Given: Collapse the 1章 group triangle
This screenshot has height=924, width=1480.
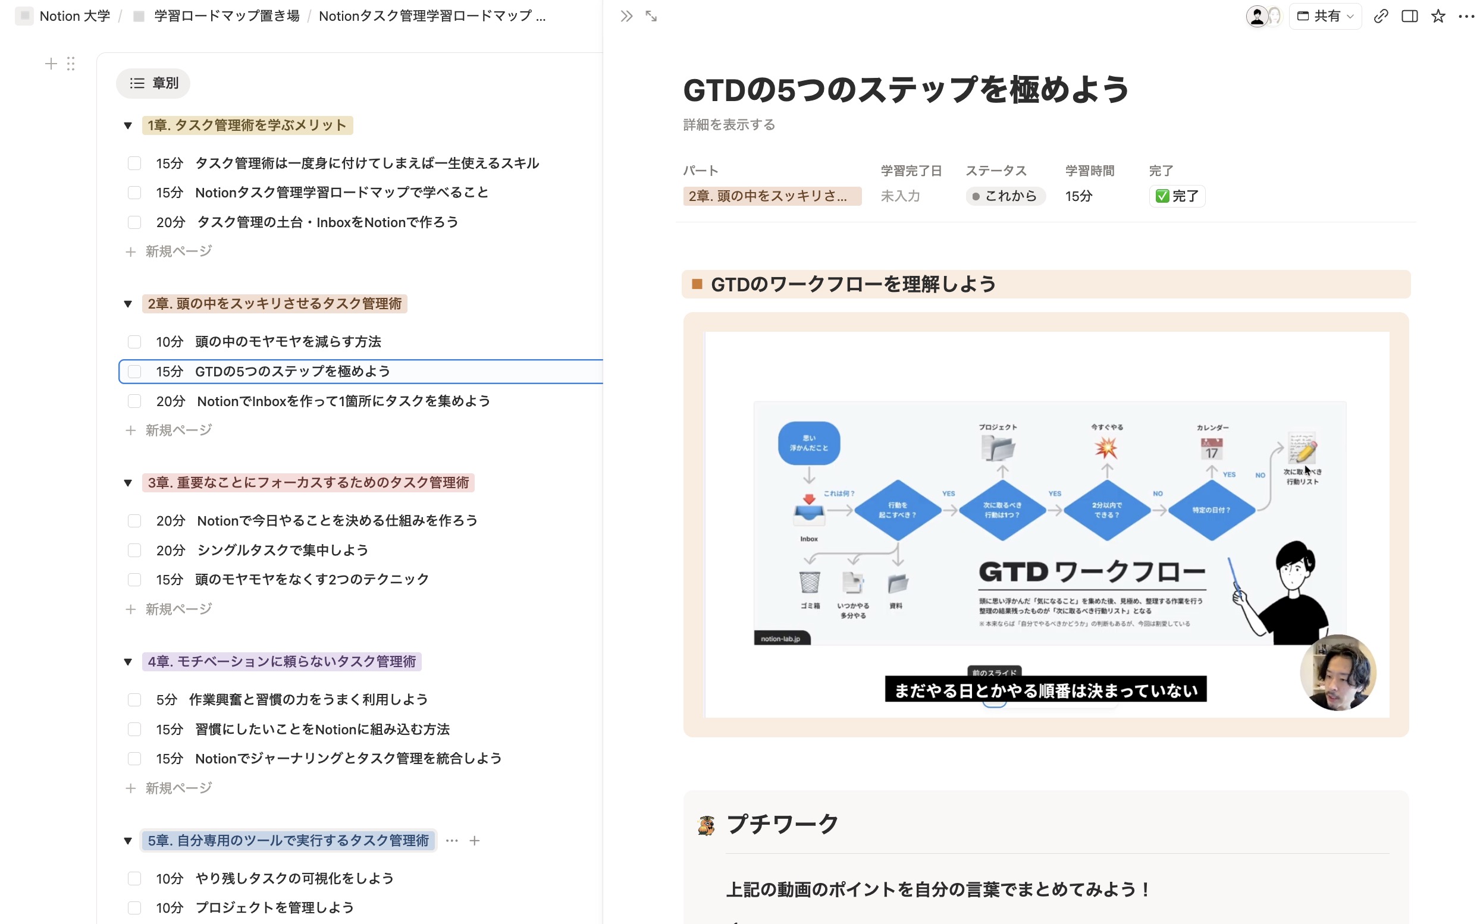Looking at the screenshot, I should [128, 126].
